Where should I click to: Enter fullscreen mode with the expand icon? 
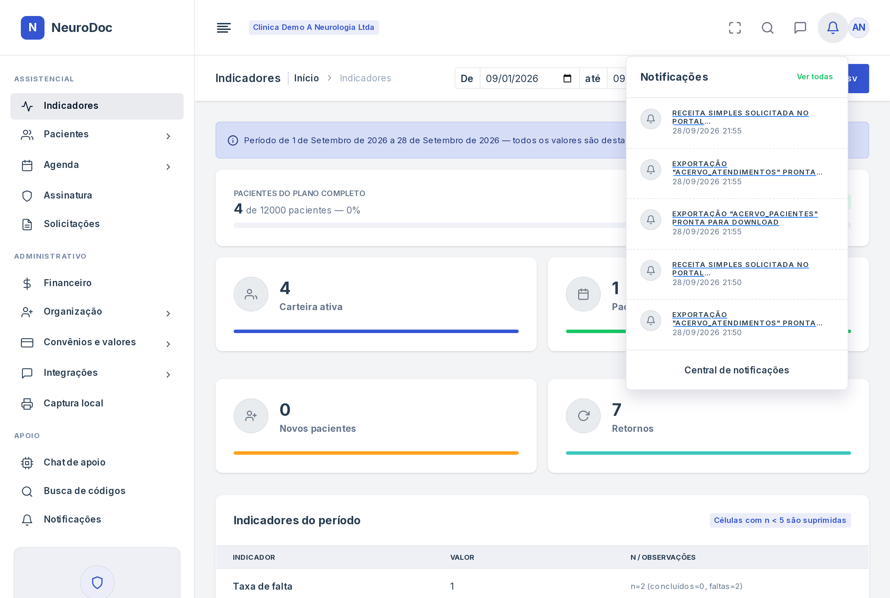point(735,27)
